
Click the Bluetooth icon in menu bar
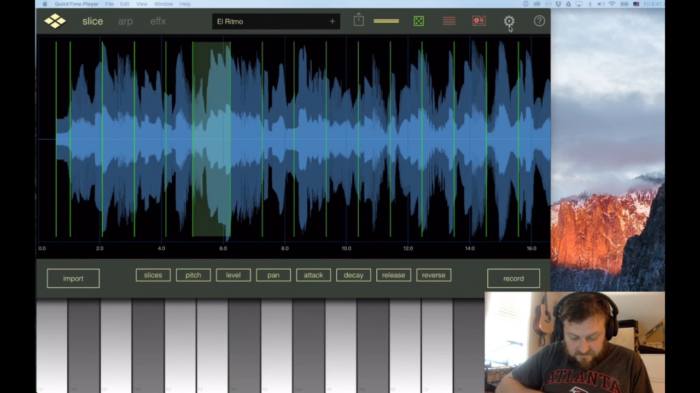(x=591, y=4)
